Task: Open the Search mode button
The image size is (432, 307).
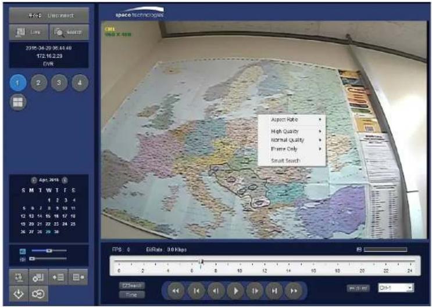Action: pos(69,32)
